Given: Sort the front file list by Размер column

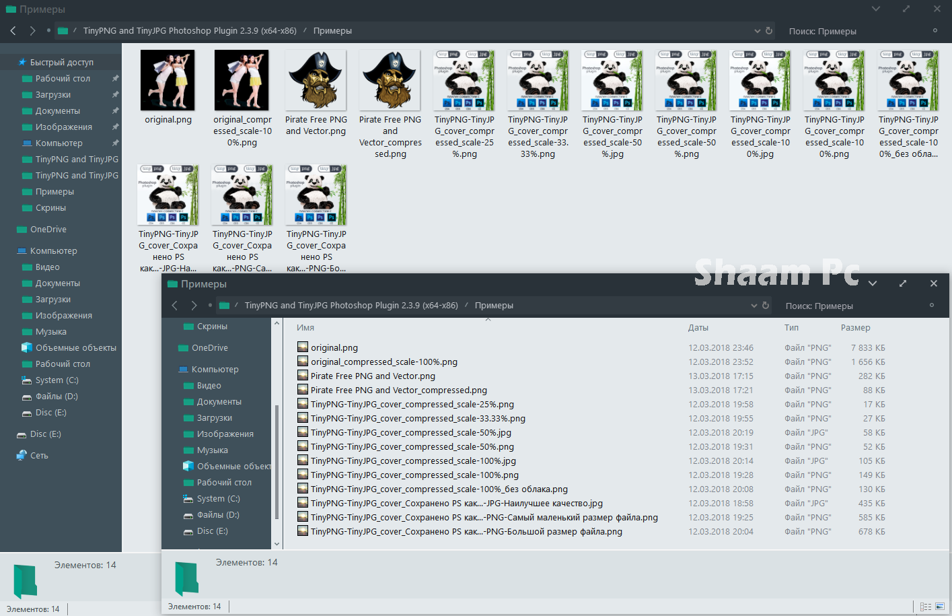Looking at the screenshot, I should (856, 328).
